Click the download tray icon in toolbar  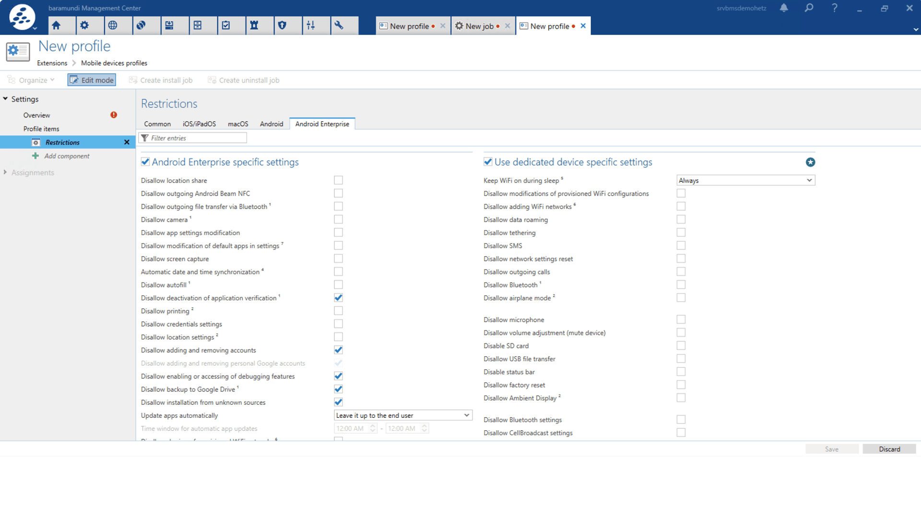tap(169, 25)
